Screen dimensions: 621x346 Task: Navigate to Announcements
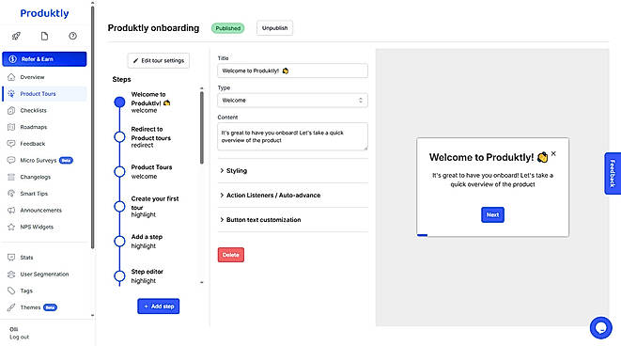(x=44, y=210)
